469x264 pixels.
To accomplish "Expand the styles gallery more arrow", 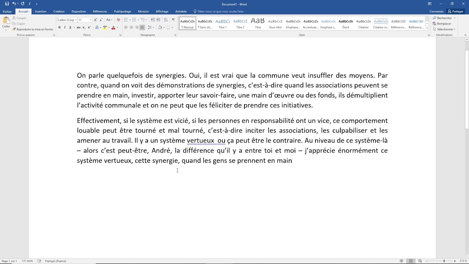I will point(427,29).
